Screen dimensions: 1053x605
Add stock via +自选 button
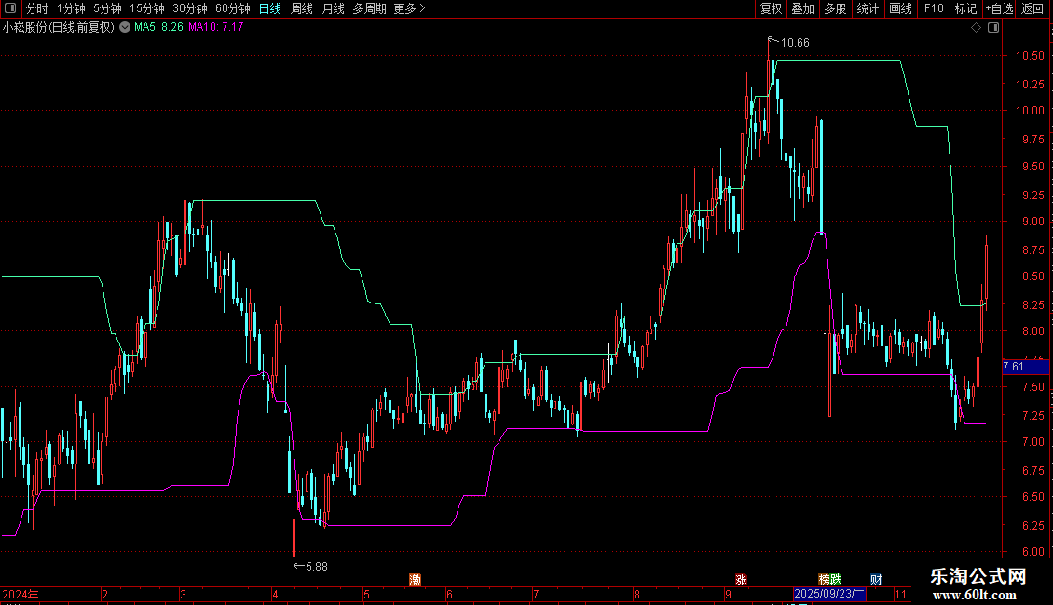point(999,8)
